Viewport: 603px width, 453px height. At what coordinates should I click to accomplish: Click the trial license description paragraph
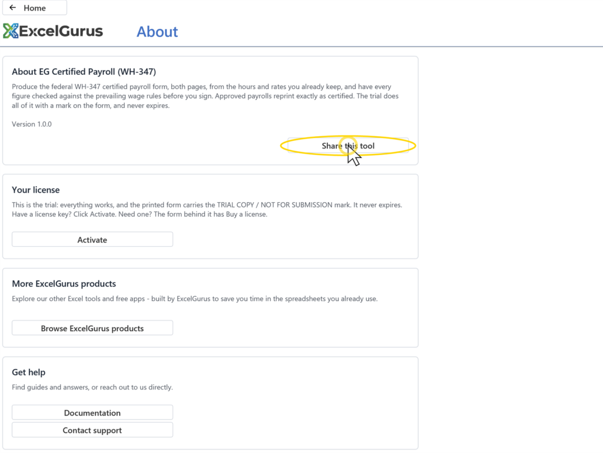(x=207, y=210)
